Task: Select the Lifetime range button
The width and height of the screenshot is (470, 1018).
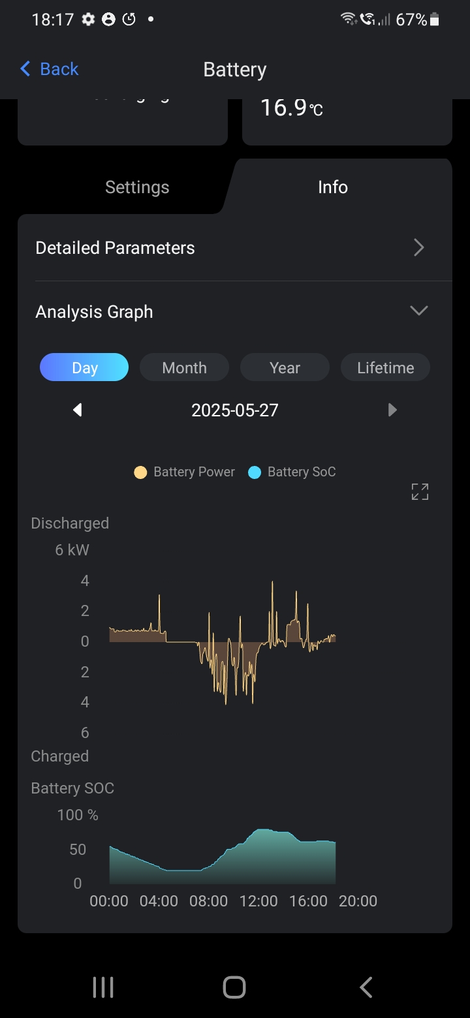Action: pyautogui.click(x=385, y=367)
